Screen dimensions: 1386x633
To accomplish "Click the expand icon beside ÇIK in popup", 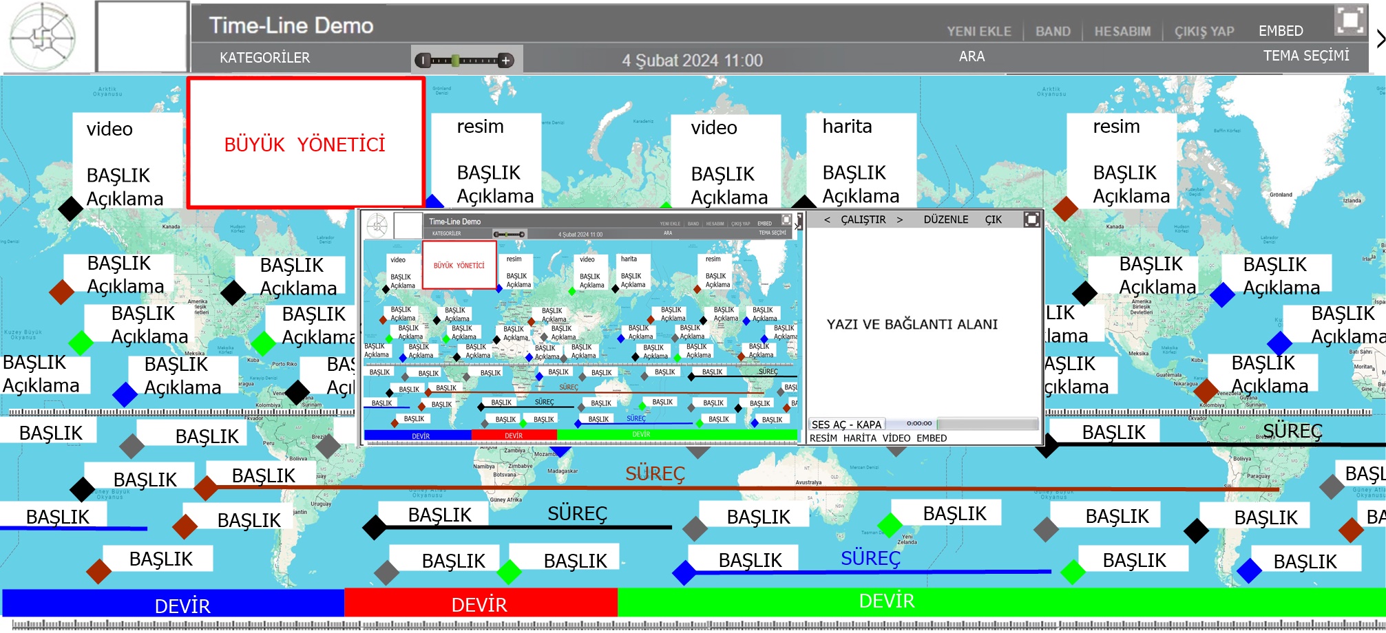I will (1031, 219).
